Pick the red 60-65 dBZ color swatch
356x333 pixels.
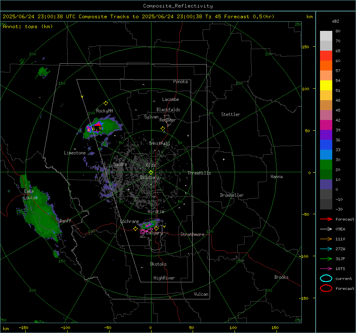click(326, 56)
